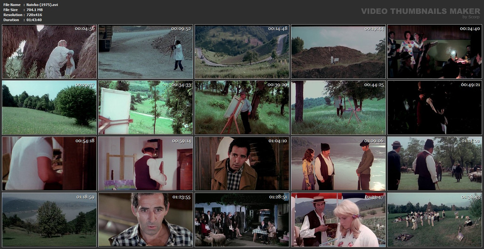
Task: Select the dark thumbnail at 00:49:21
Action: coord(435,108)
